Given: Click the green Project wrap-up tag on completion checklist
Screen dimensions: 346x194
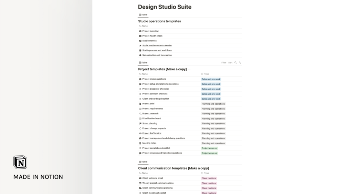Looking at the screenshot, I should click(209, 148).
